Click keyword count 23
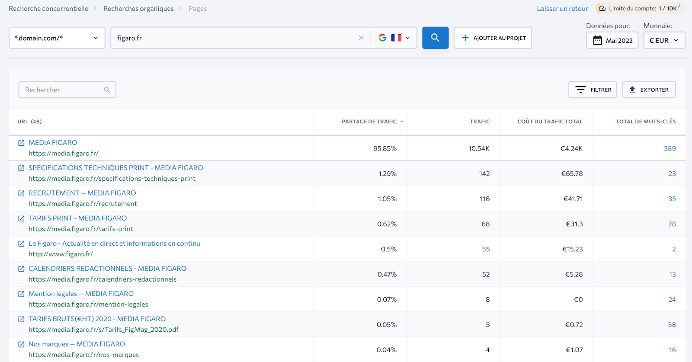The height and width of the screenshot is (362, 692). pos(672,173)
